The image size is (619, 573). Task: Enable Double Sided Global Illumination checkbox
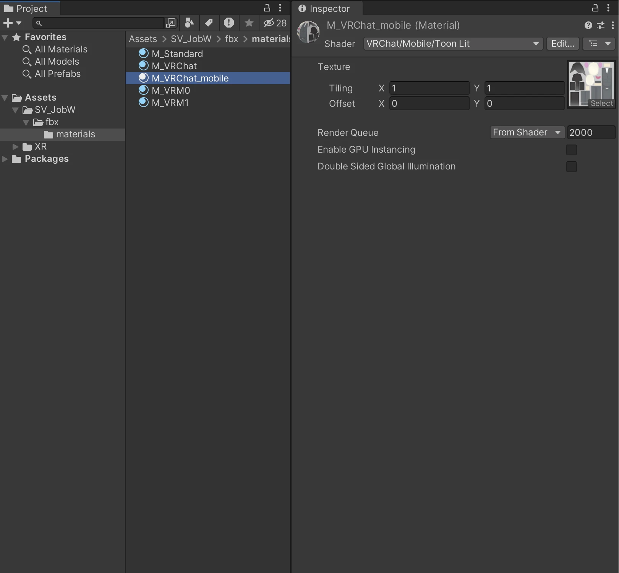572,167
